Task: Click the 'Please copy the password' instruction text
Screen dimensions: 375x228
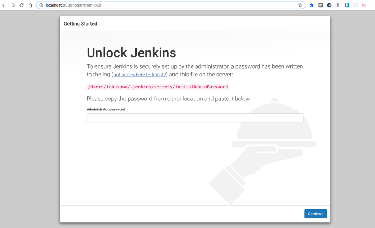Action: click(168, 99)
